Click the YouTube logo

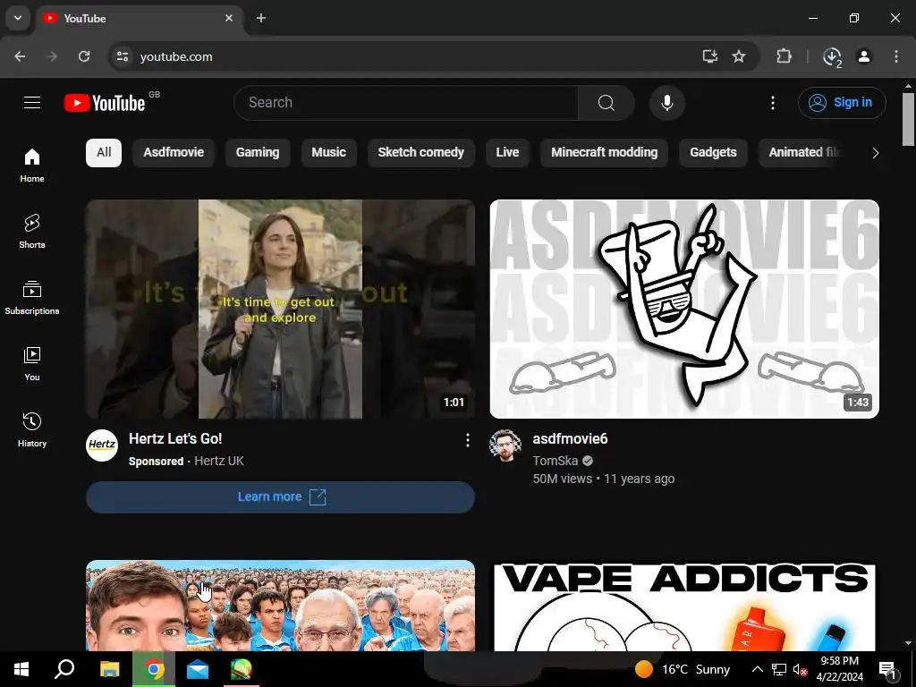pos(105,103)
